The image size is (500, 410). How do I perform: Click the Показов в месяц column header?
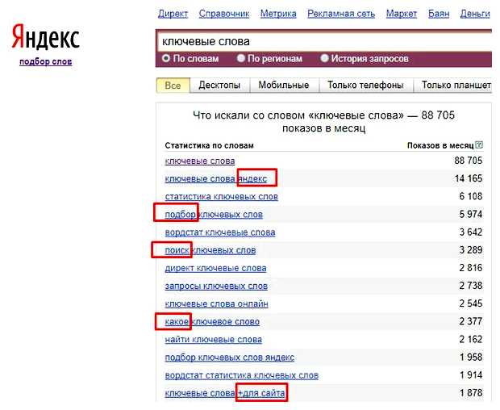pos(440,145)
